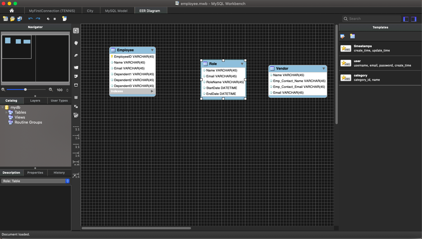The height and width of the screenshot is (239, 422).
Task: Select the timestamps template
Action: point(380,48)
